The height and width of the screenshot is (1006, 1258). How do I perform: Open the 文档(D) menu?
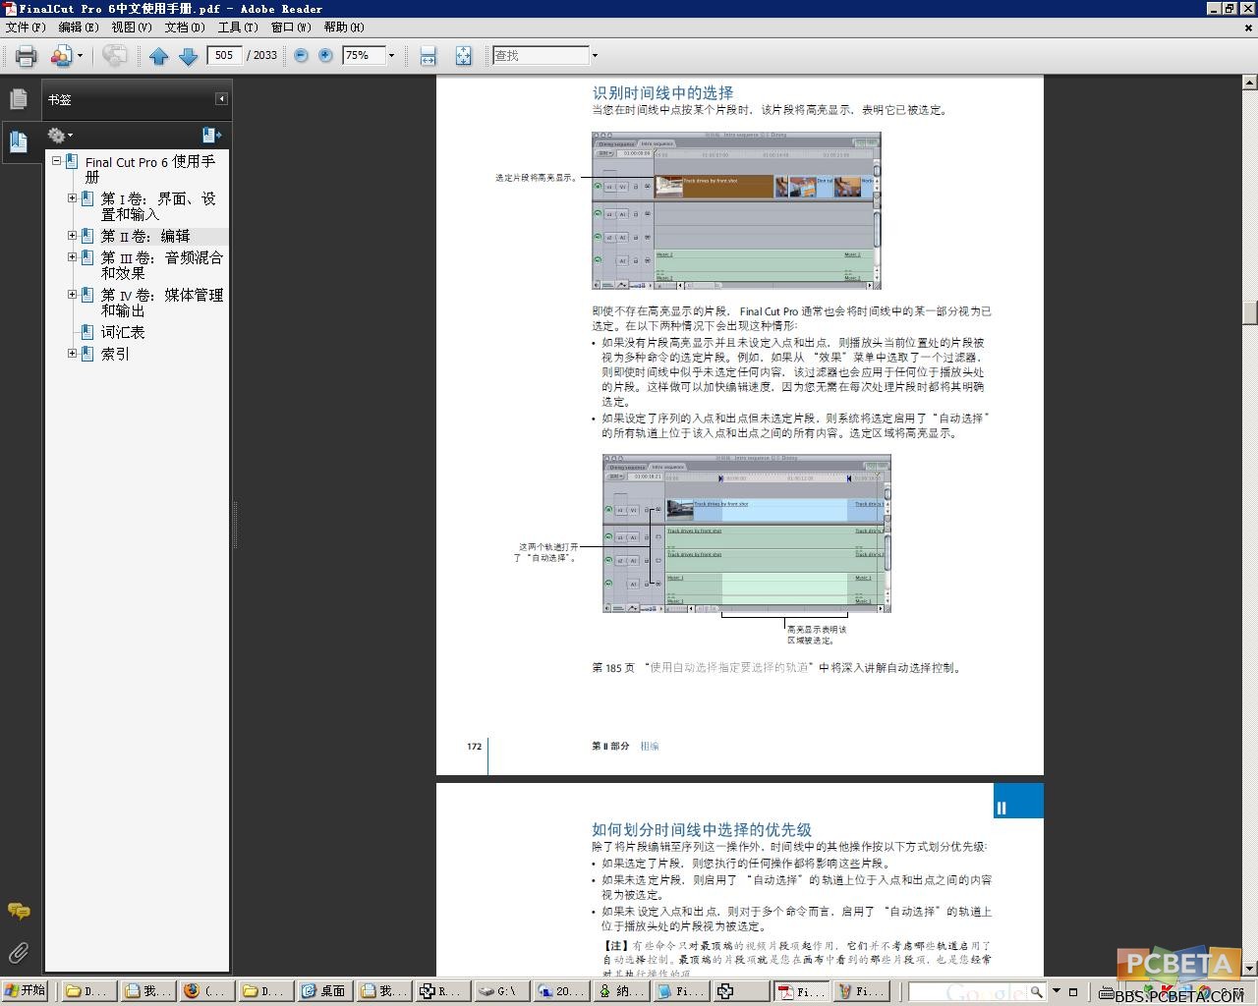click(x=185, y=28)
